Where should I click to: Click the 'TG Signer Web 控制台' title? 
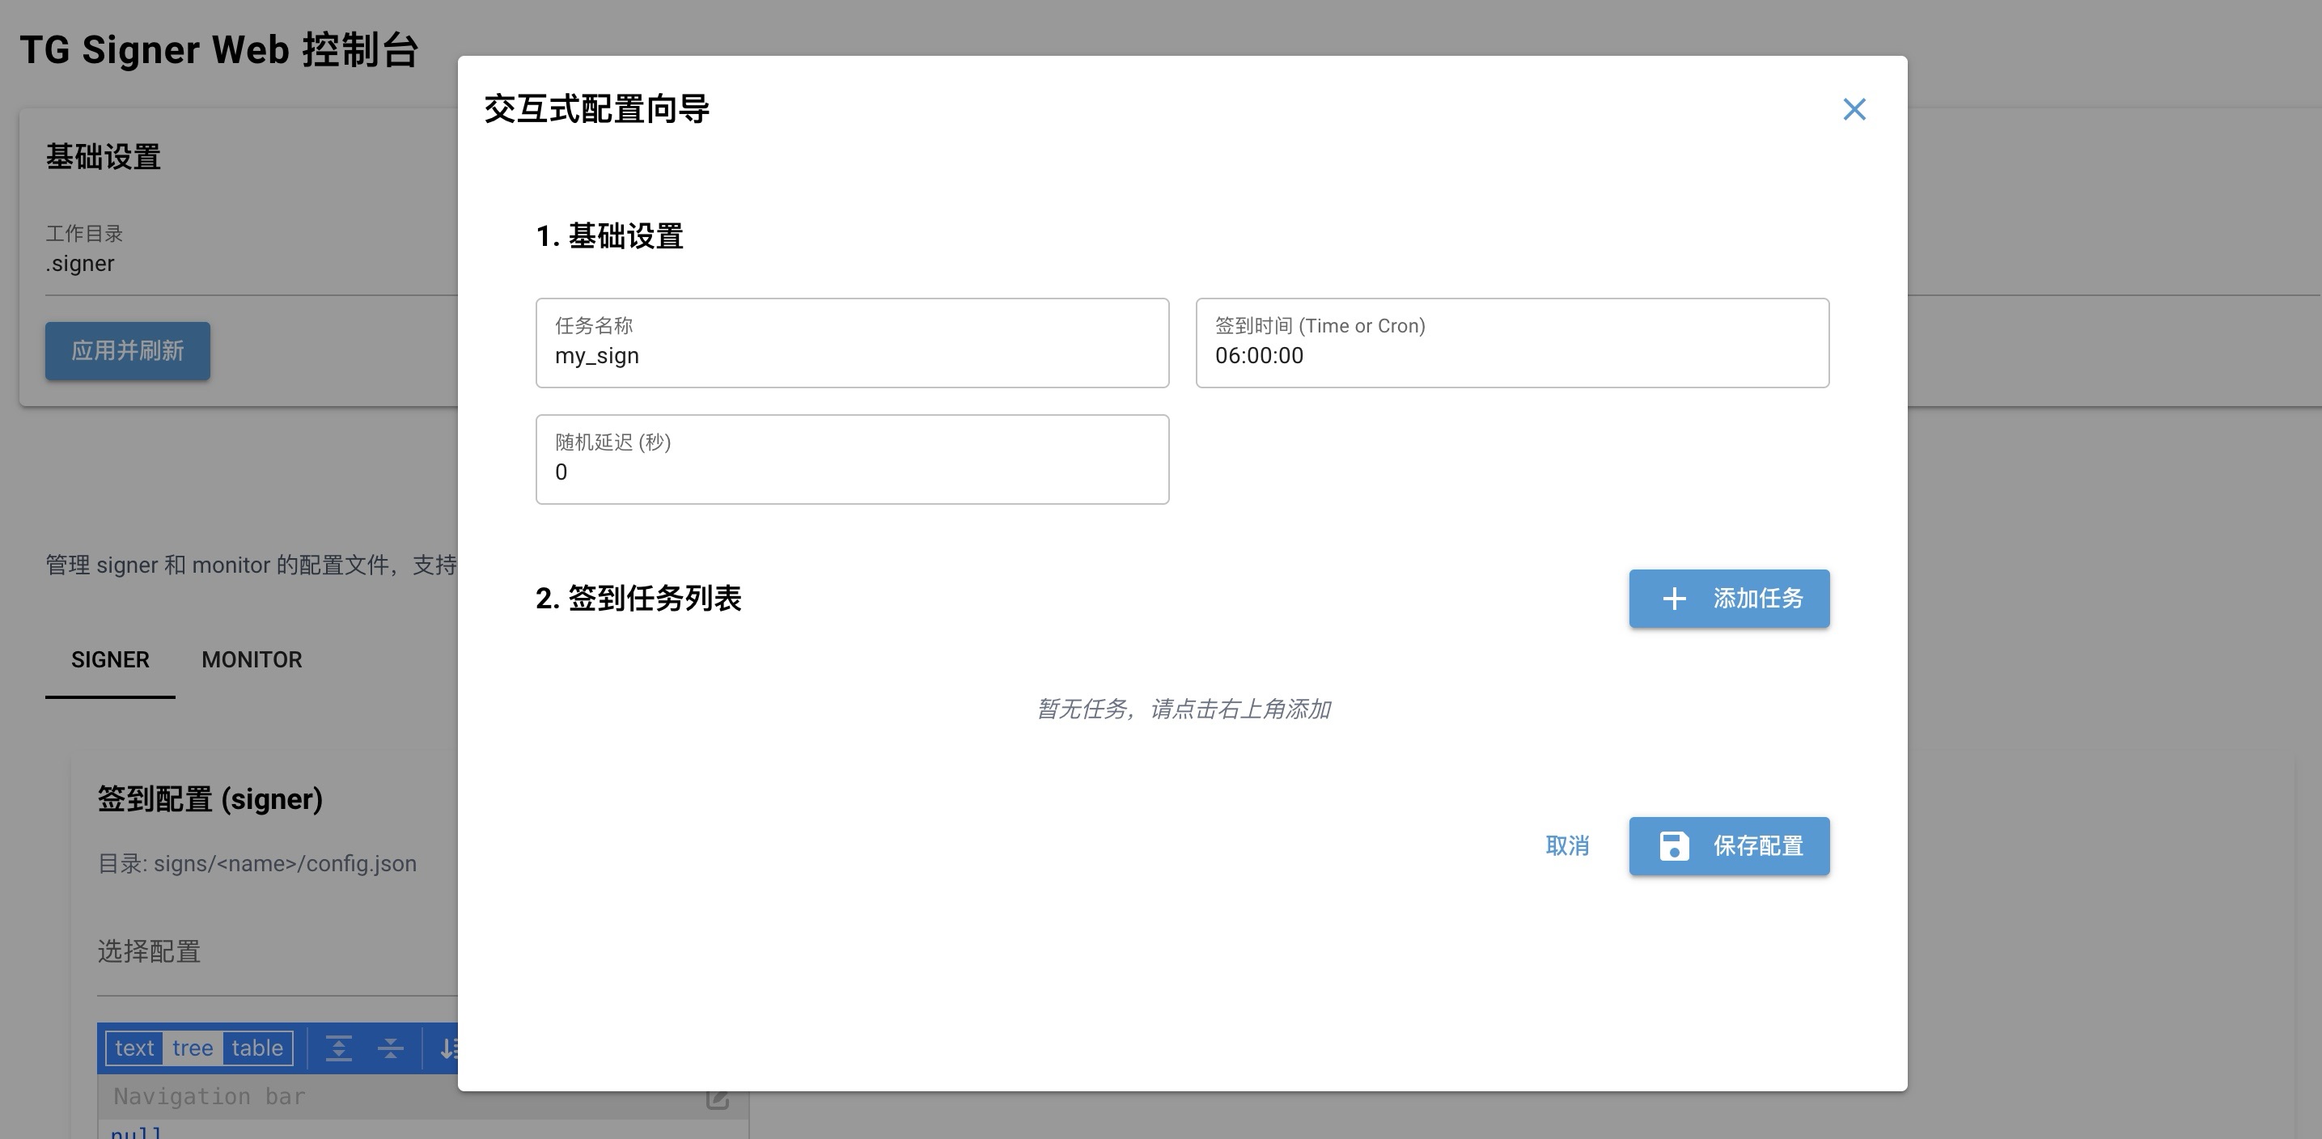[219, 49]
